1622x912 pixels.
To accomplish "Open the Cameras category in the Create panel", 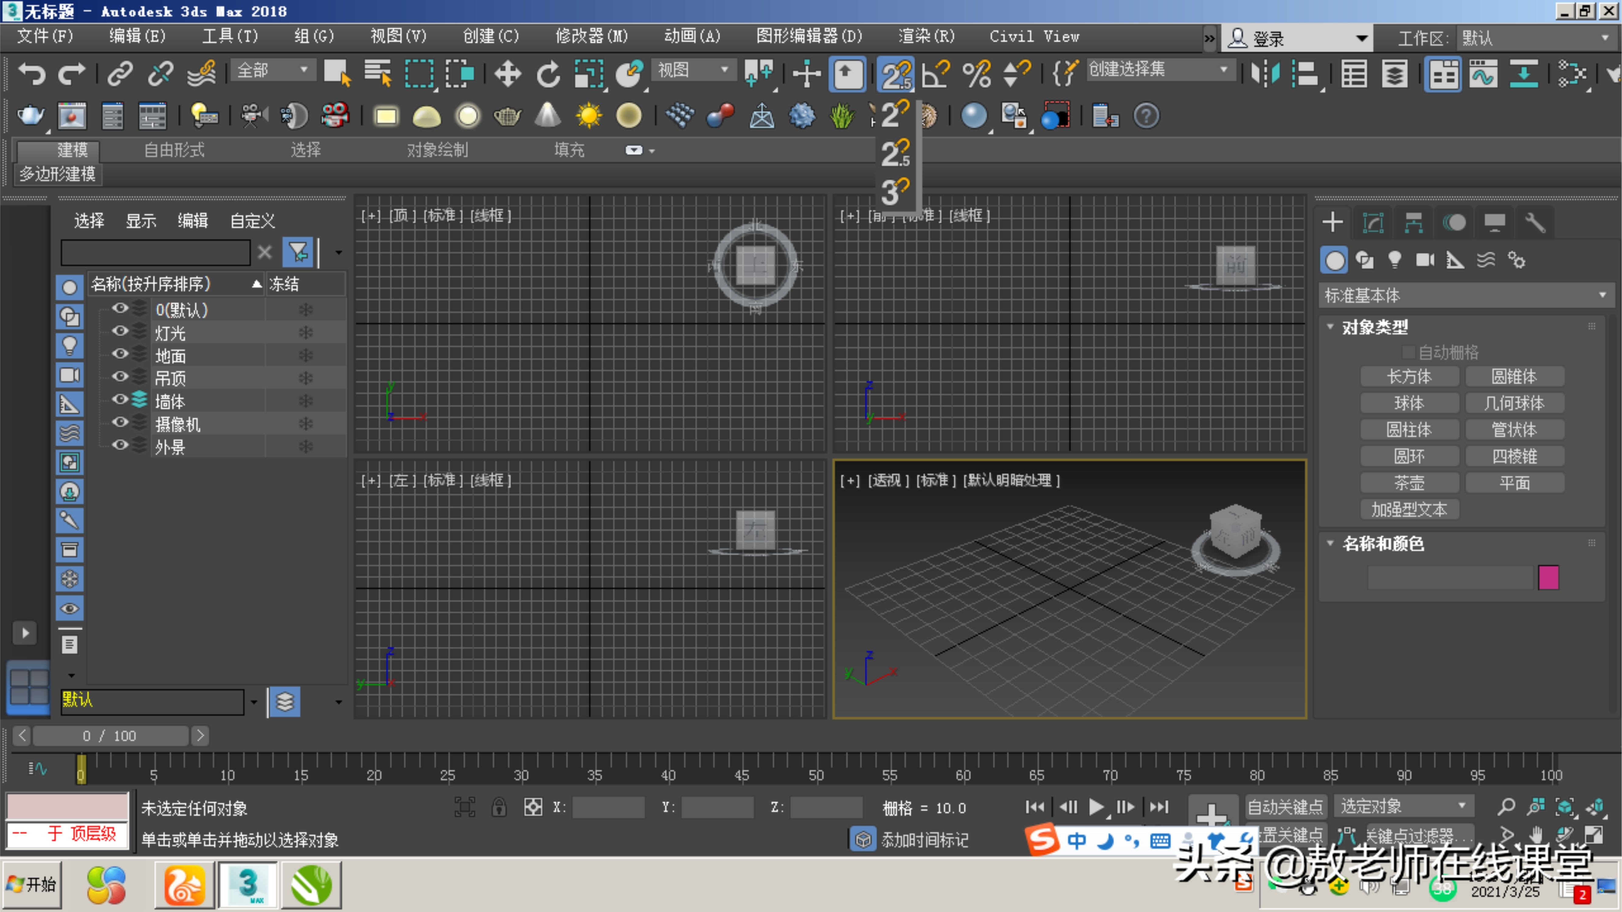I will coord(1425,259).
